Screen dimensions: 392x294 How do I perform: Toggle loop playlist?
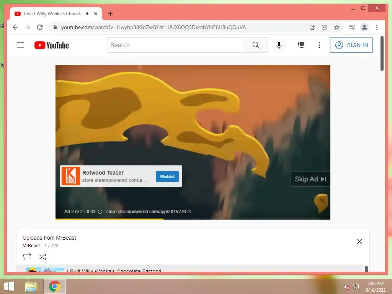point(27,257)
